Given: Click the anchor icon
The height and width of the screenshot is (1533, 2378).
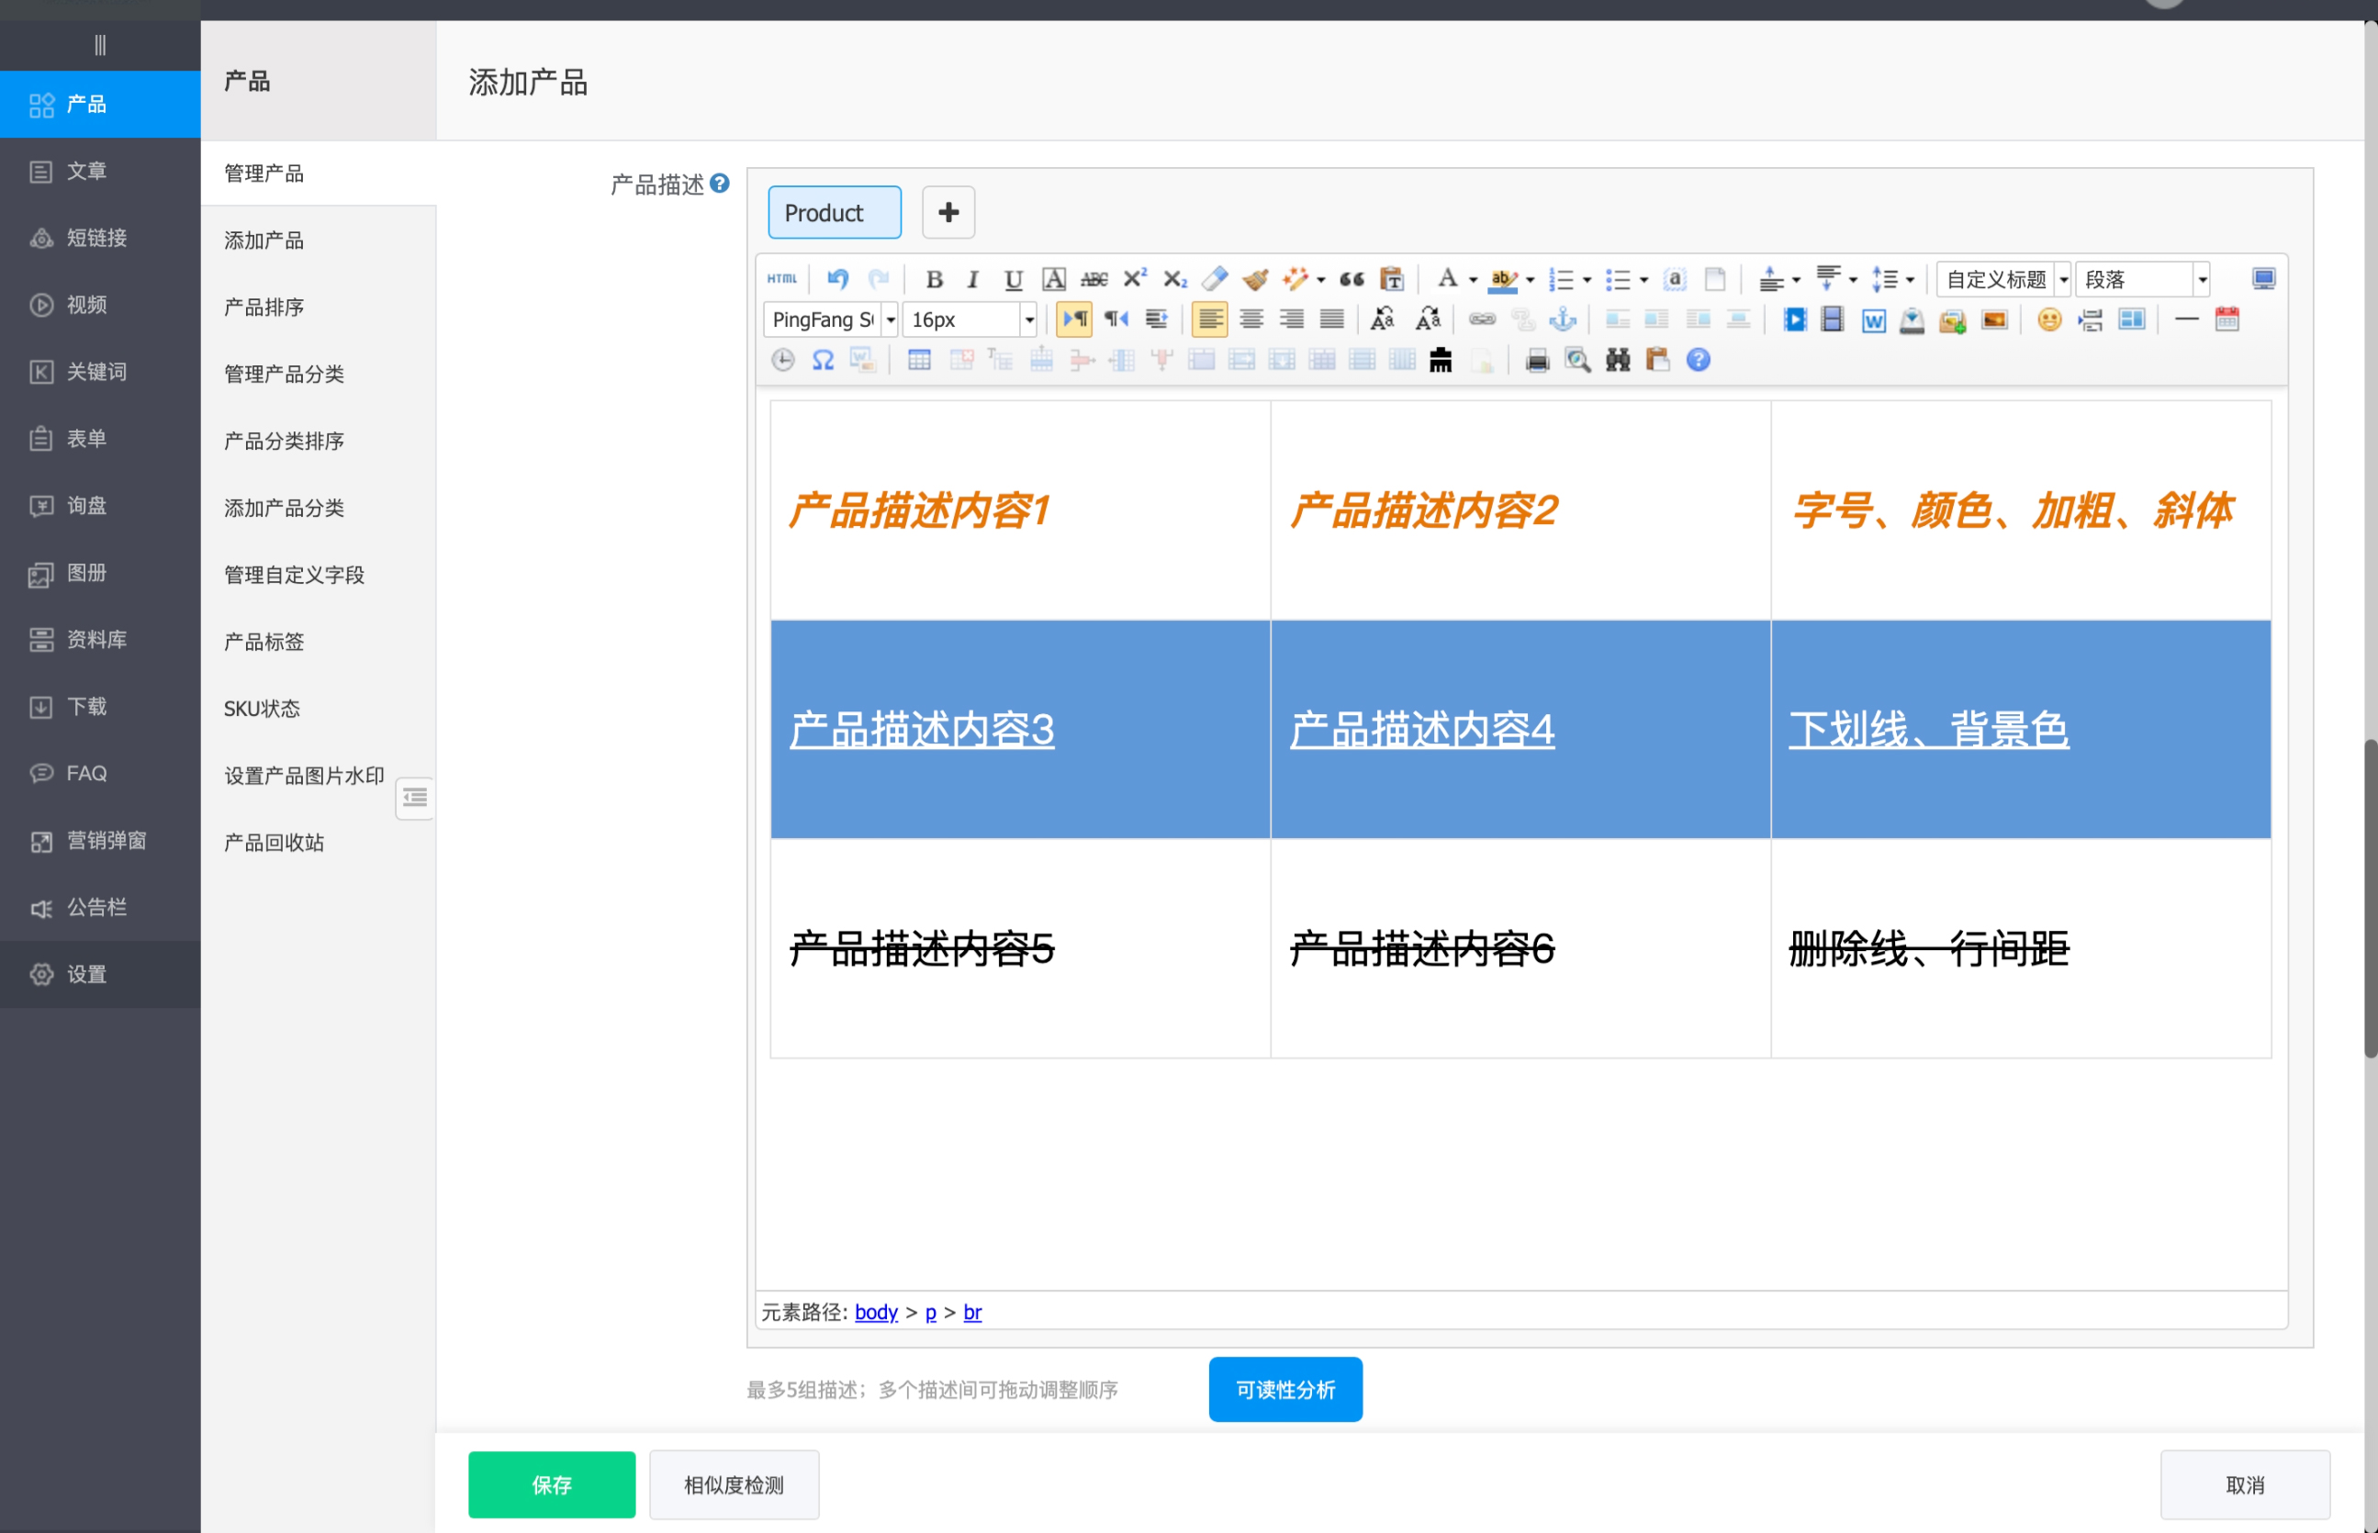Looking at the screenshot, I should coord(1563,319).
